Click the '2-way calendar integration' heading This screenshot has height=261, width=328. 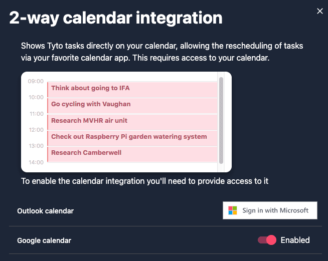(116, 18)
